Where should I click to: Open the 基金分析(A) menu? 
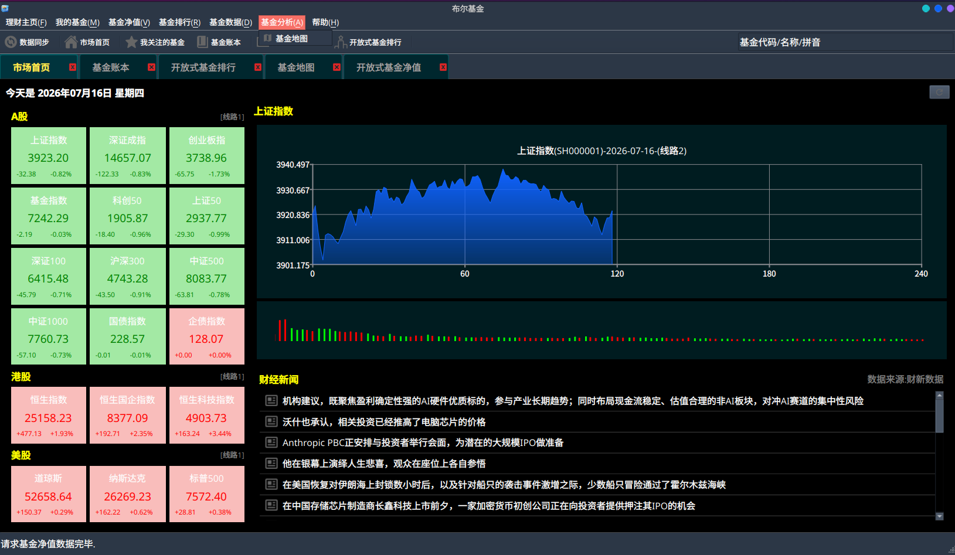[x=282, y=22]
